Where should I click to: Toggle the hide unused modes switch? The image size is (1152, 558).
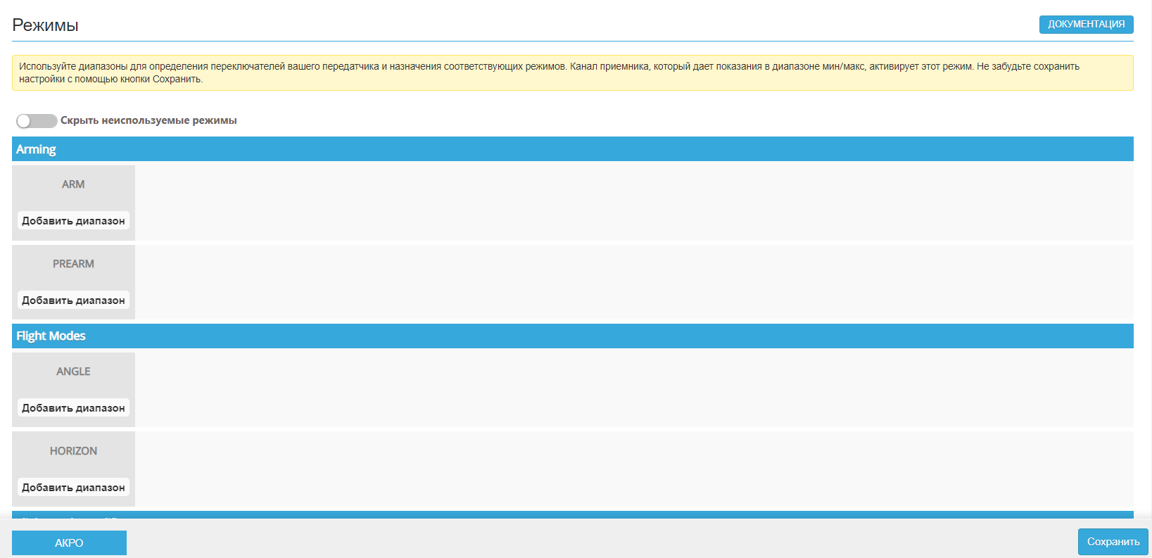(37, 121)
